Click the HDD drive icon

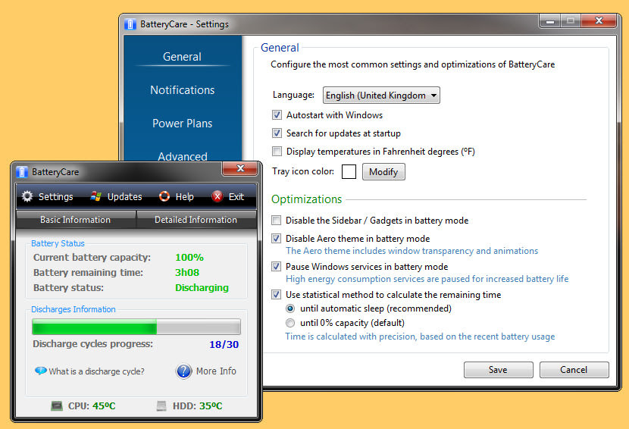click(x=161, y=406)
